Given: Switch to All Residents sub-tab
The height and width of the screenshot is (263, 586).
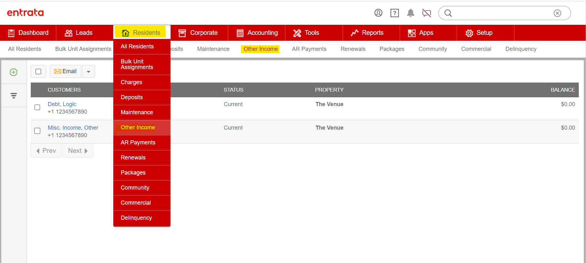Looking at the screenshot, I should coord(24,49).
